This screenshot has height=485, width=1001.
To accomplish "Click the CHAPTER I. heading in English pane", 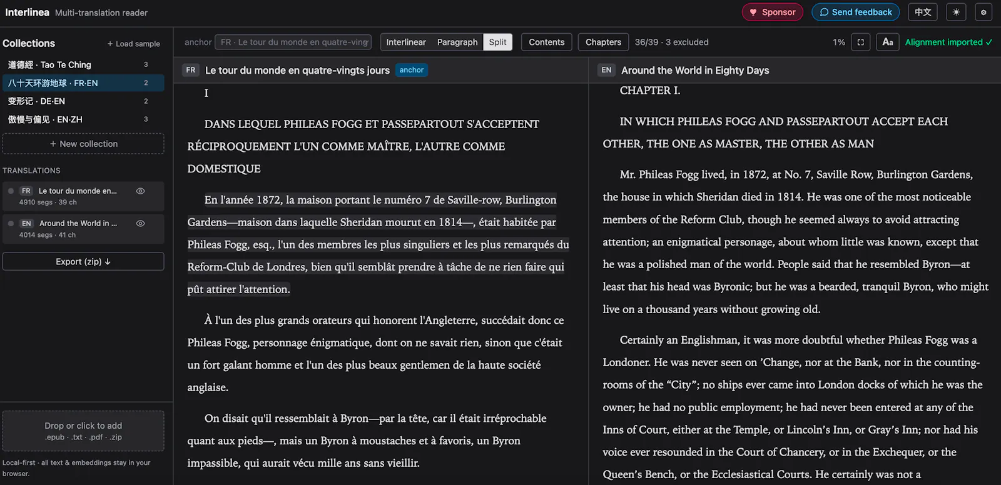I will pos(650,91).
